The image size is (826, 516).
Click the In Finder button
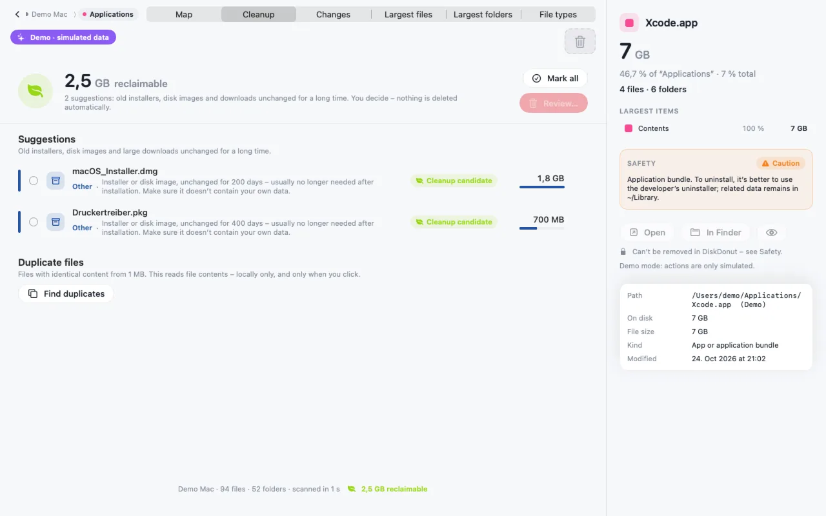pos(716,232)
